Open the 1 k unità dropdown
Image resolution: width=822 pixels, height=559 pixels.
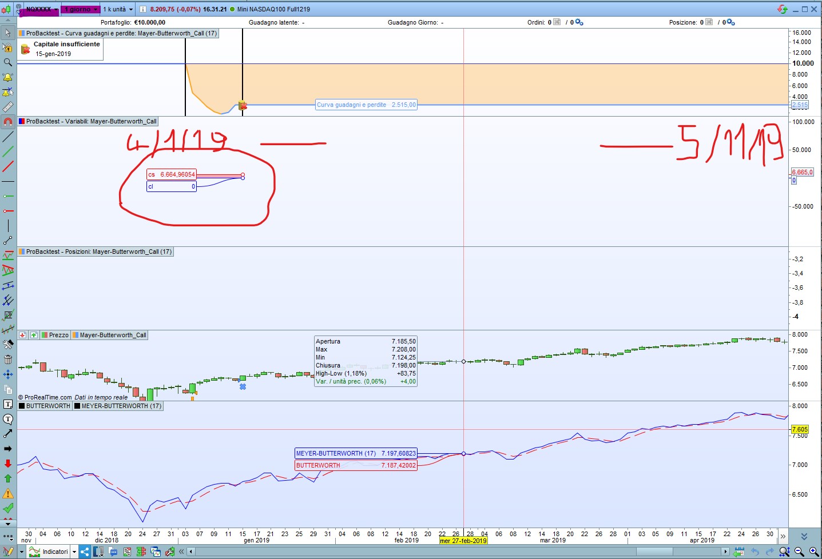(x=117, y=9)
